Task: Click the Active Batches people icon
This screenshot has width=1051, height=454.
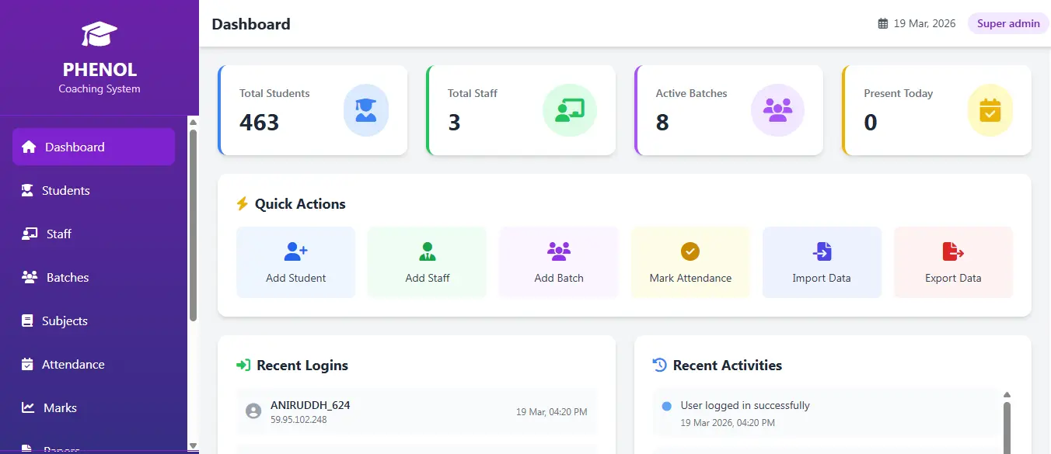Action: [777, 110]
